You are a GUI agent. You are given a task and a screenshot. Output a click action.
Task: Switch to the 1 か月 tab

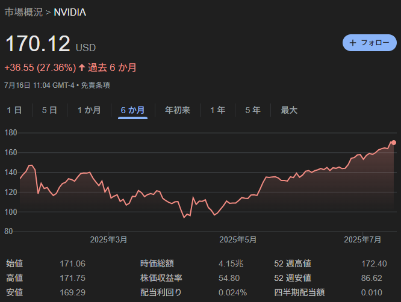click(x=89, y=110)
